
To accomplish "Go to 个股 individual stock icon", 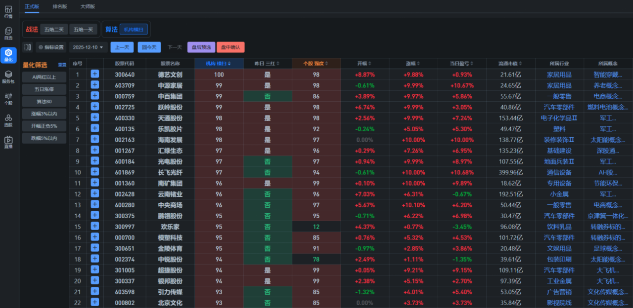I will (8, 98).
